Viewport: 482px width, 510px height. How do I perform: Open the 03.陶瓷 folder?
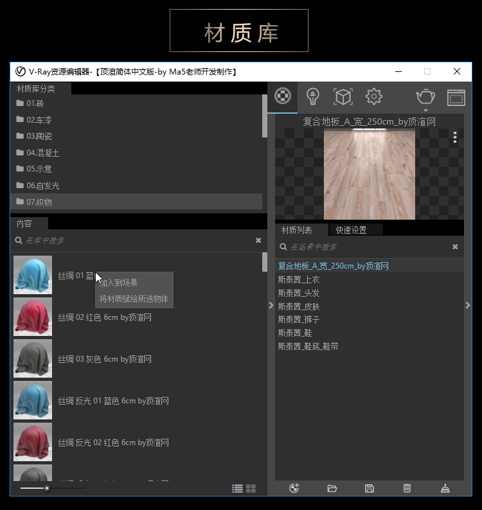(136, 136)
